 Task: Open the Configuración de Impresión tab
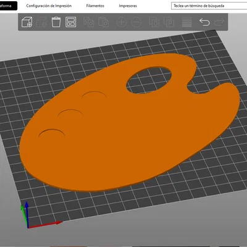pyautogui.click(x=49, y=6)
